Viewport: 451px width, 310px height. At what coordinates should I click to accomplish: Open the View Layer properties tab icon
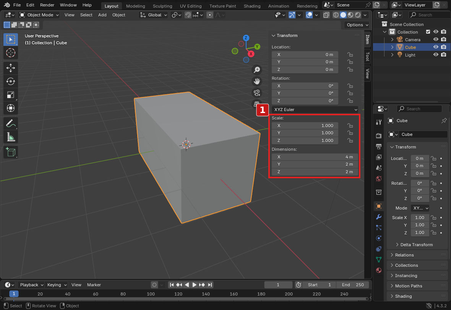pos(379,157)
